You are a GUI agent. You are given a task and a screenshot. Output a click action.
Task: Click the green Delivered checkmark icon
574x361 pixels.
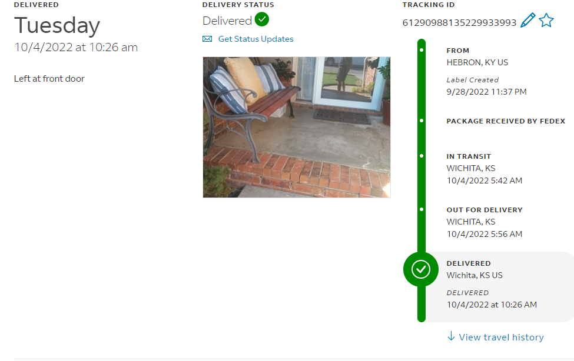click(262, 19)
